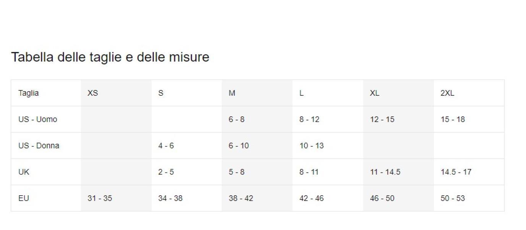Screen dimensions: 526x230
Task: Select the XL size column header
Action: pos(398,93)
